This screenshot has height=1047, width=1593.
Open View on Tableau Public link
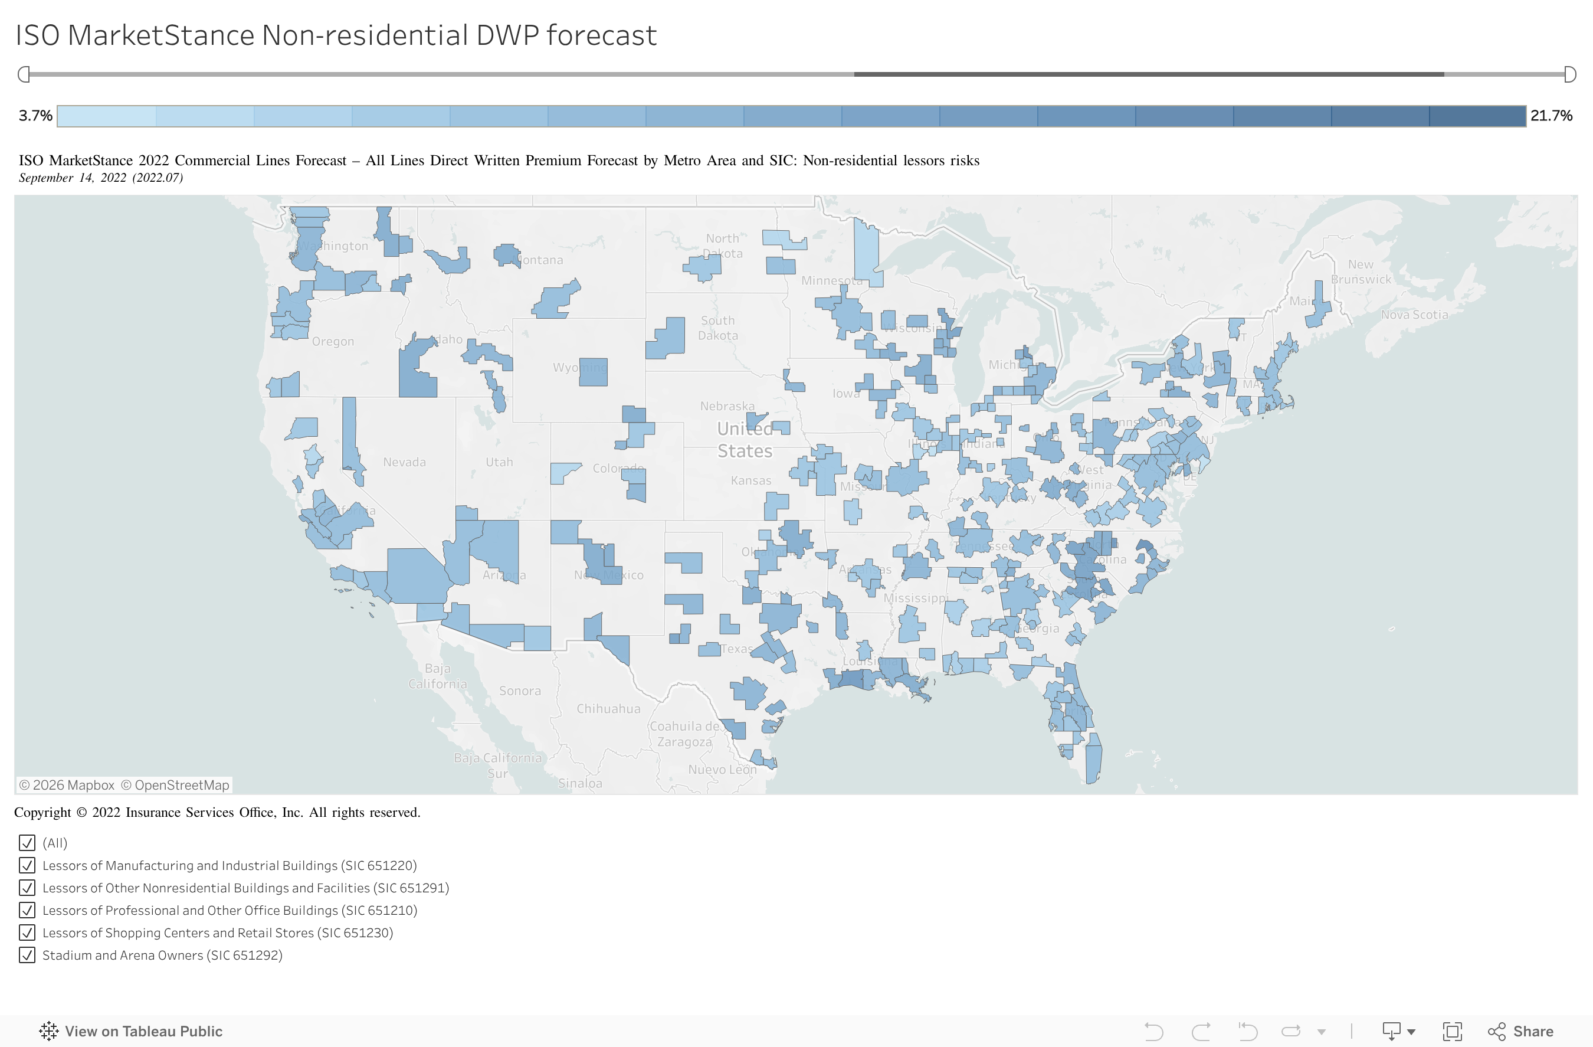143,1031
